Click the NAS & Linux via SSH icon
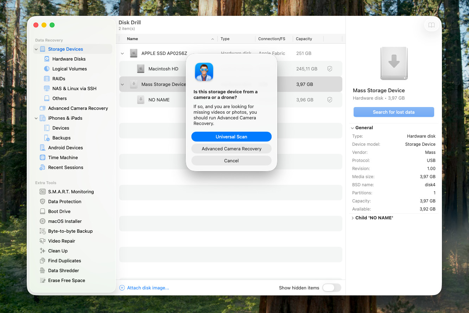 (x=47, y=88)
